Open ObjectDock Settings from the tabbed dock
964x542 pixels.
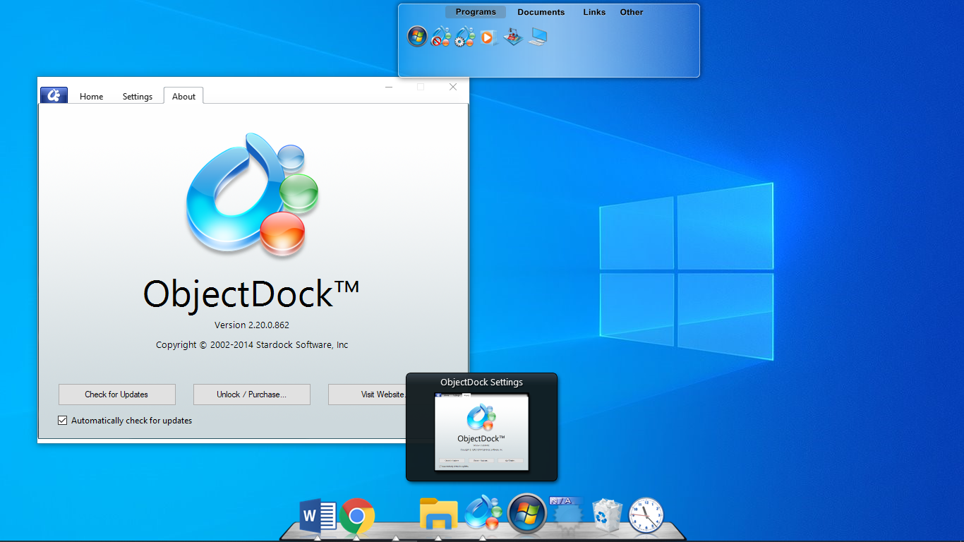point(464,37)
